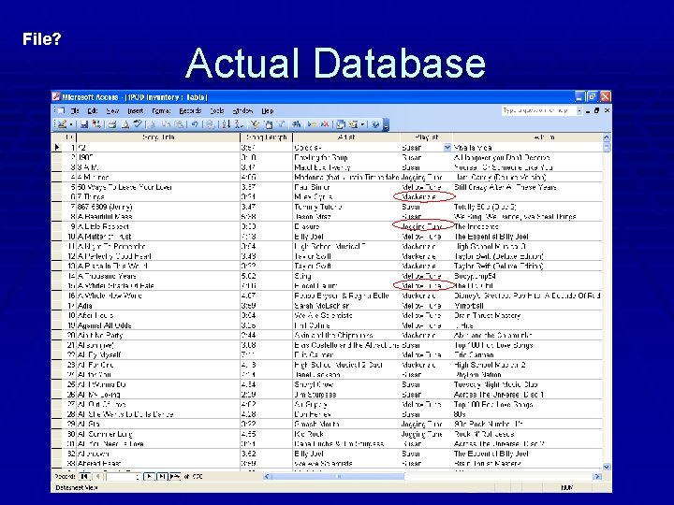Click the vertical scrollbar down arrow
The height and width of the screenshot is (505, 674).
[607, 467]
